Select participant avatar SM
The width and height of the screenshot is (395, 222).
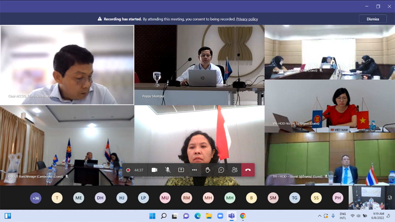tap(273, 198)
